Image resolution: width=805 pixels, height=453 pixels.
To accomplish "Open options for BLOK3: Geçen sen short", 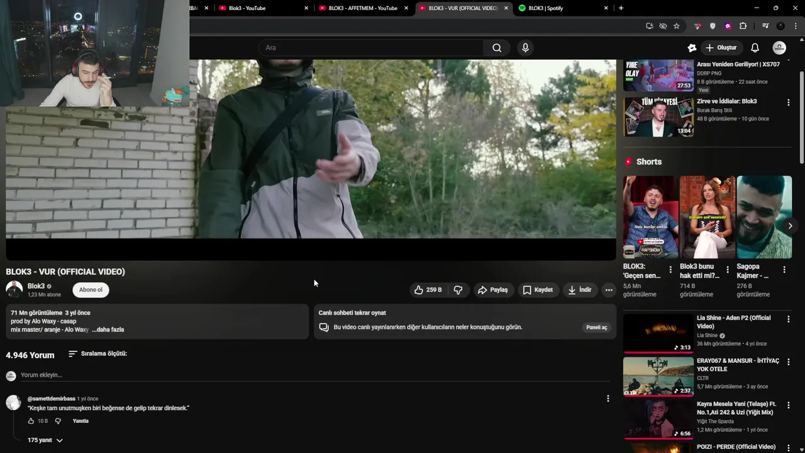I will click(670, 269).
